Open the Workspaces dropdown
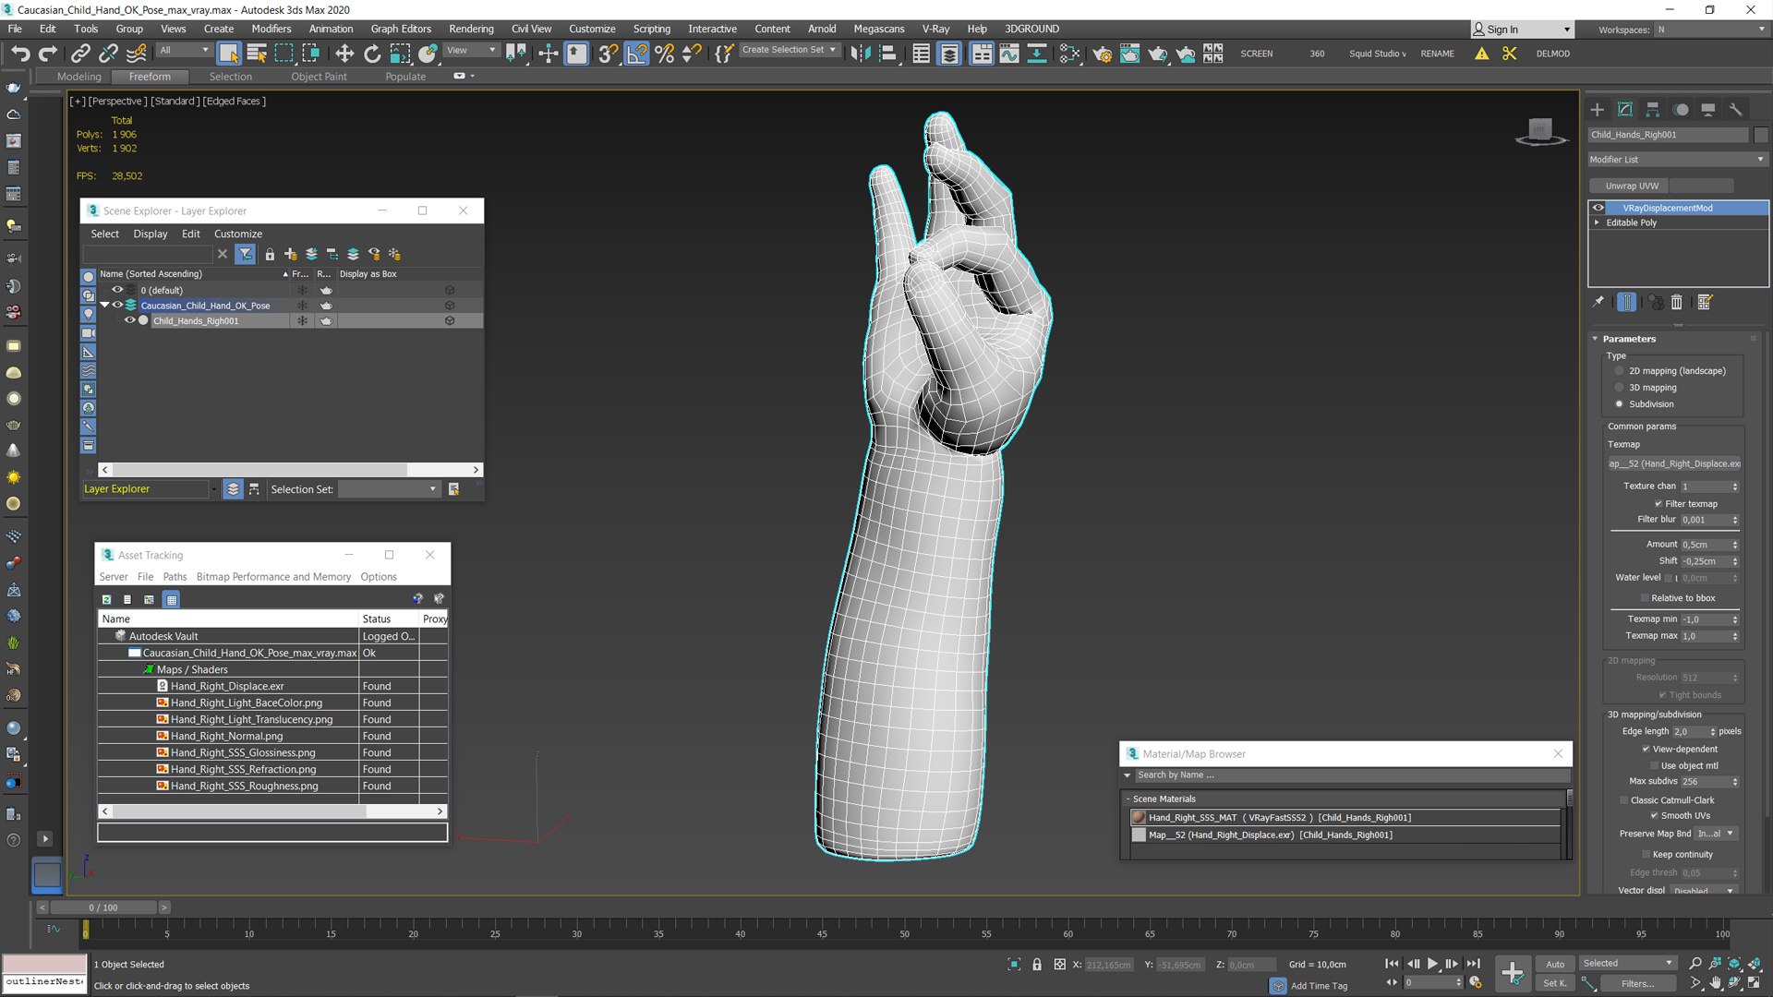 point(1710,30)
